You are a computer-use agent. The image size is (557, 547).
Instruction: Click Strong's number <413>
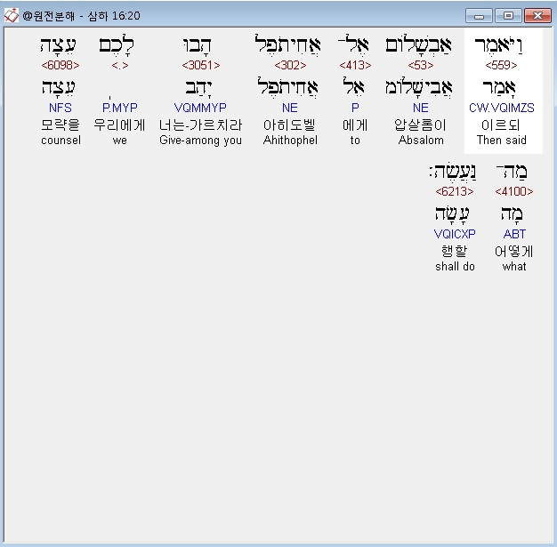coord(355,65)
